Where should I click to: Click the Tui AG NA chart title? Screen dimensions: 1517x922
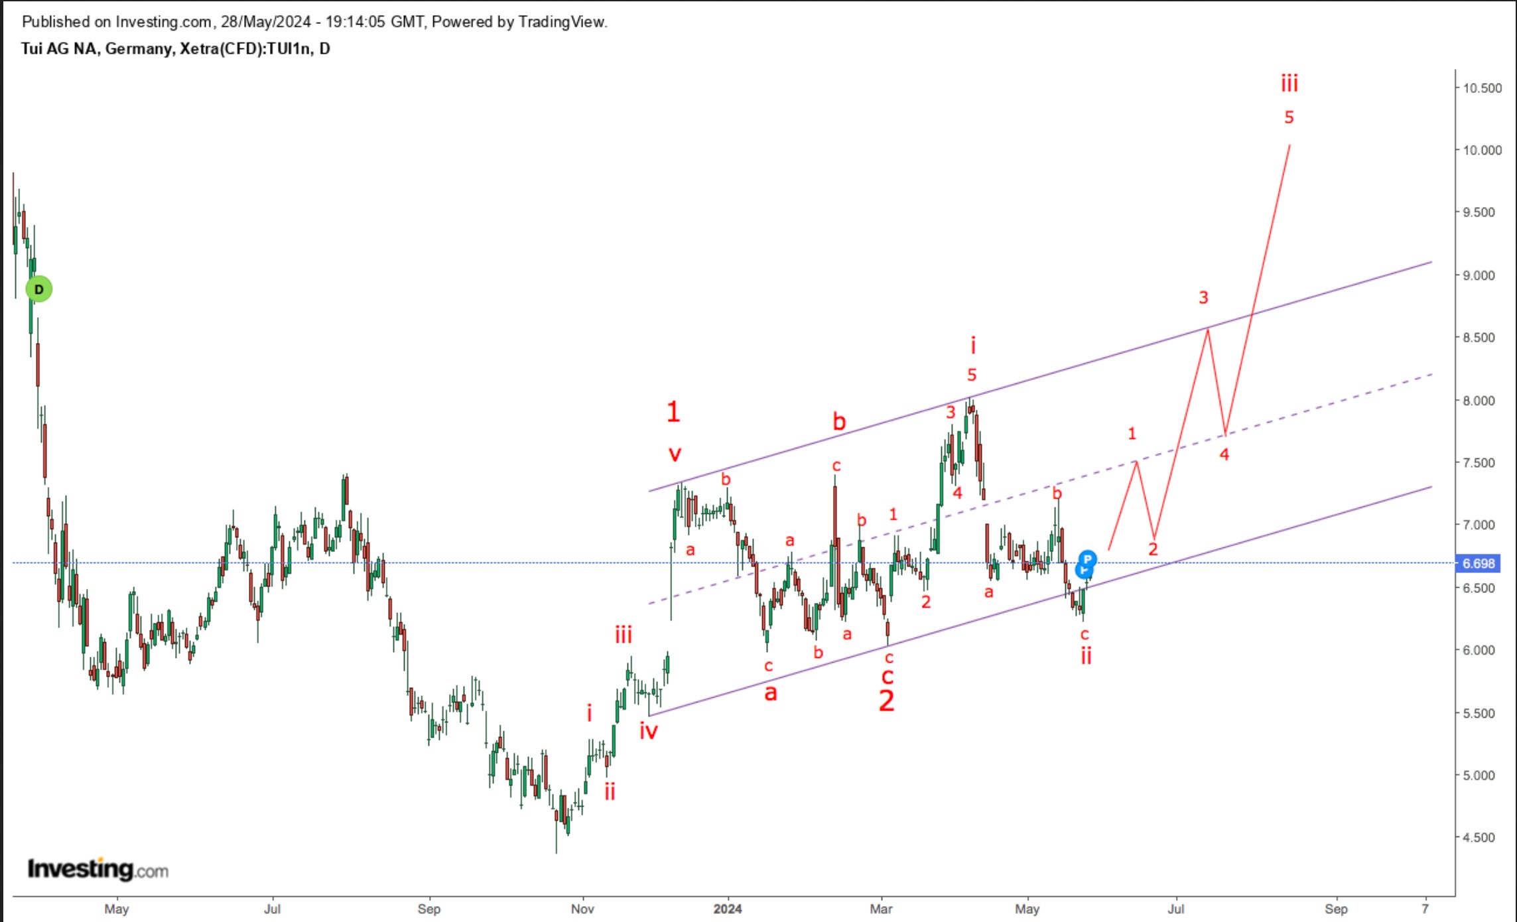(x=175, y=48)
